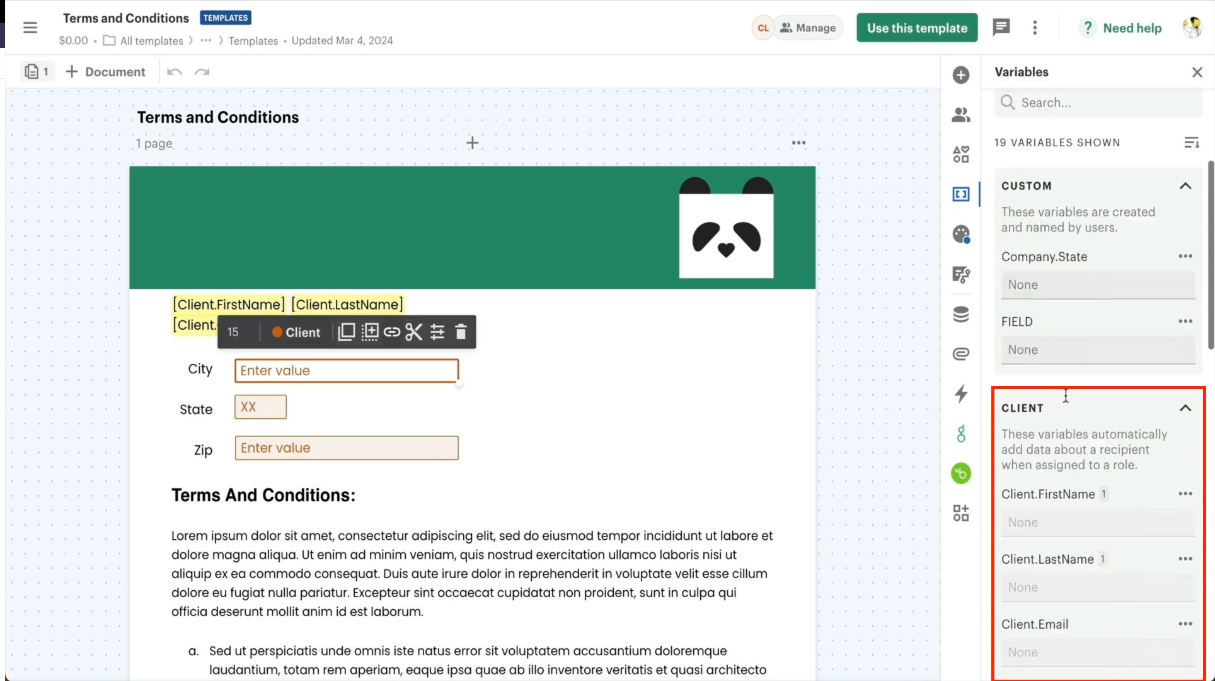Open the Automations lightning panel
This screenshot has width=1215, height=681.
point(961,393)
